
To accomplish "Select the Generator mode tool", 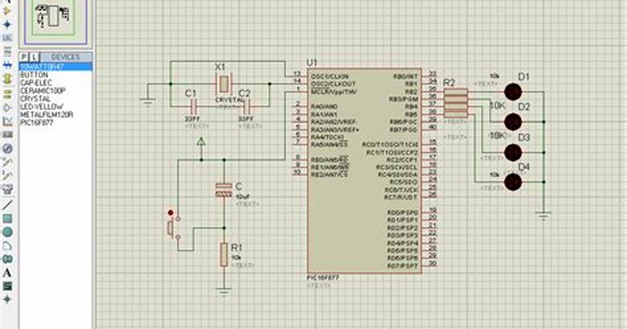I will (x=7, y=149).
